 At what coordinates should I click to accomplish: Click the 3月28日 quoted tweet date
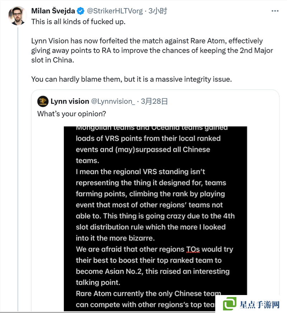(x=154, y=101)
